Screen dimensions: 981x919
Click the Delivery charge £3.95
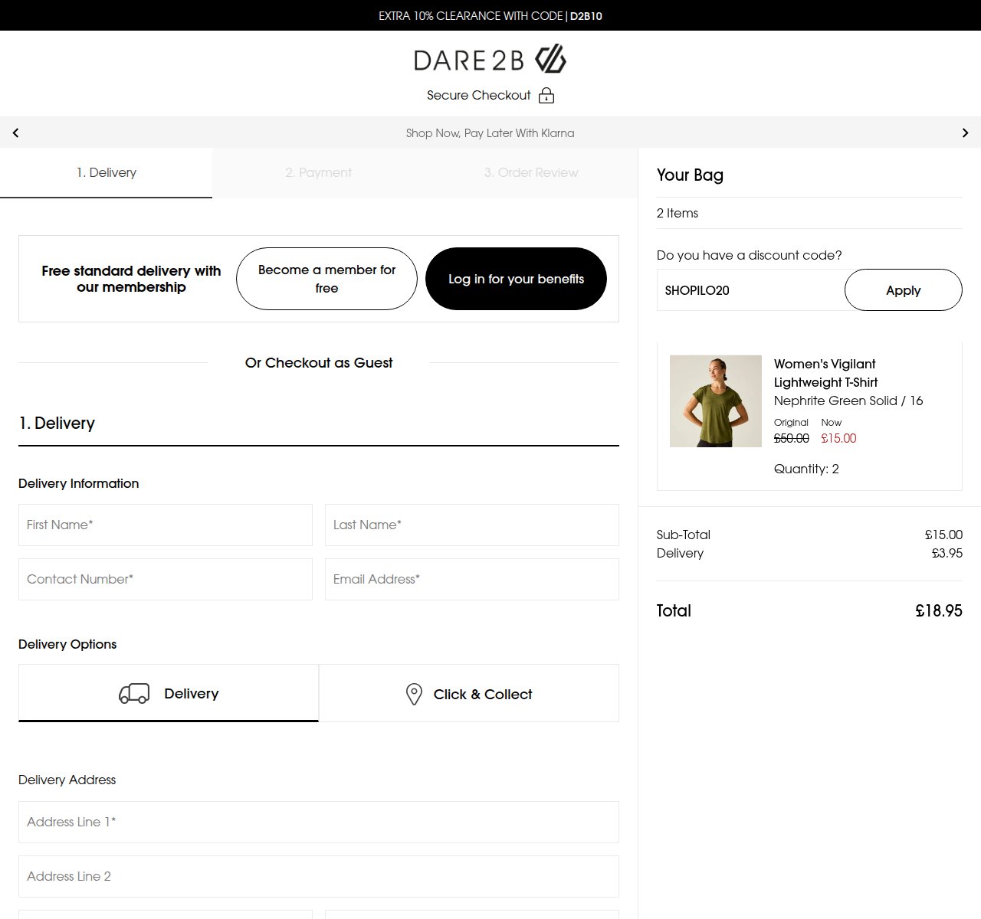point(947,553)
